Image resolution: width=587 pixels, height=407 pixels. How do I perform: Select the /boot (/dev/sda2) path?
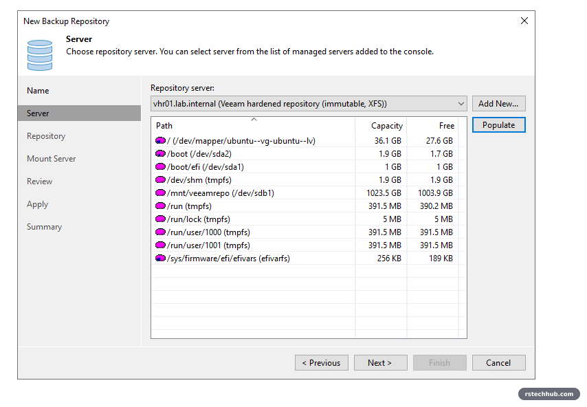199,153
